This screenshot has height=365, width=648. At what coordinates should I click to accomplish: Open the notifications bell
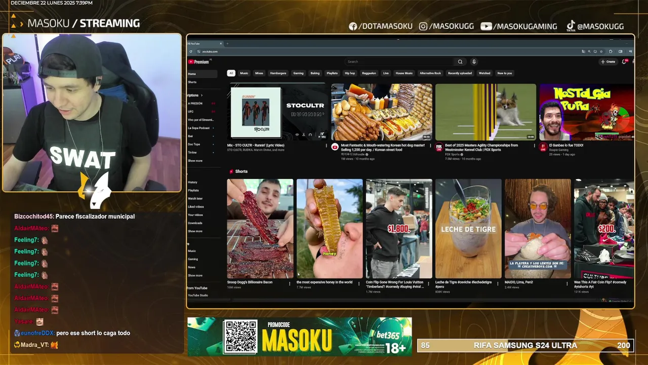[x=624, y=62]
